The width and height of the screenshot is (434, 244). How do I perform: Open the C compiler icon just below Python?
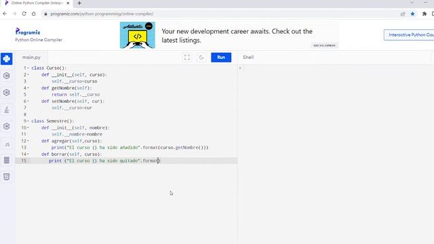coord(6,76)
